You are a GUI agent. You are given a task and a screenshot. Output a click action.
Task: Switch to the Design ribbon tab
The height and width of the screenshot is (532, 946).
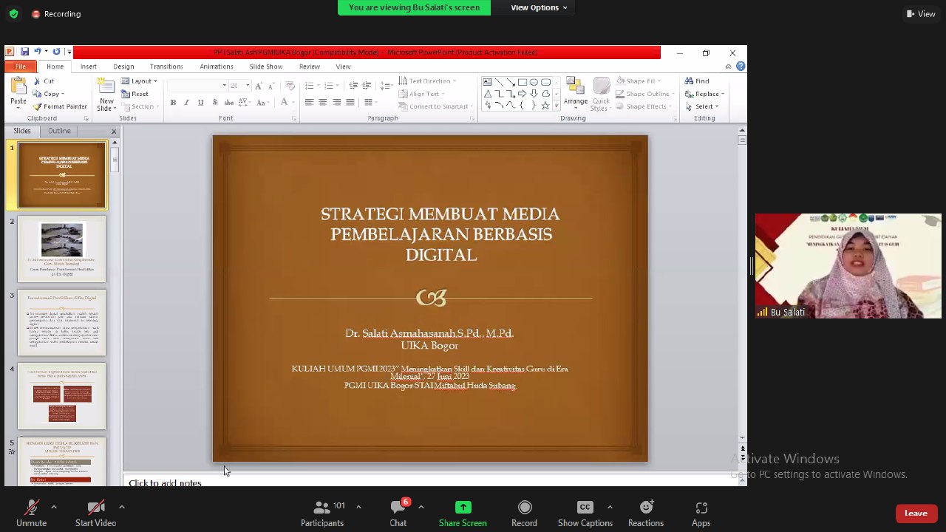click(x=123, y=66)
